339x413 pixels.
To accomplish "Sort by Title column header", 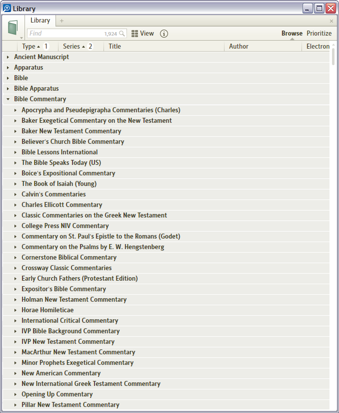I will tap(163, 46).
